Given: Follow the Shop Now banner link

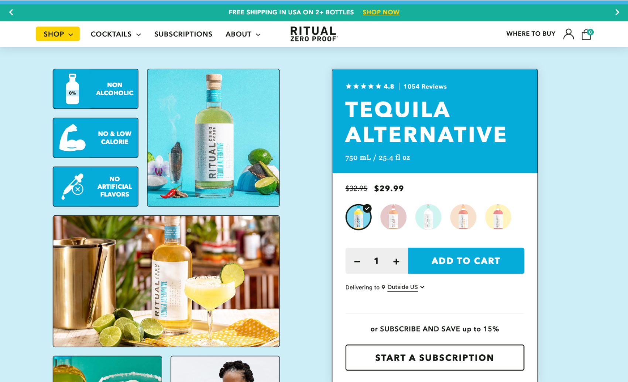Looking at the screenshot, I should coord(381,12).
